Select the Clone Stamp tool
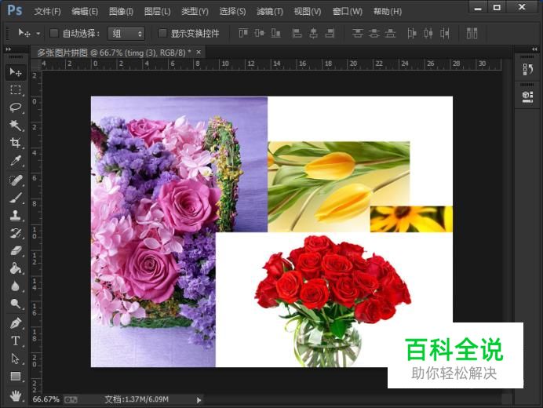The image size is (543, 408). coord(15,216)
